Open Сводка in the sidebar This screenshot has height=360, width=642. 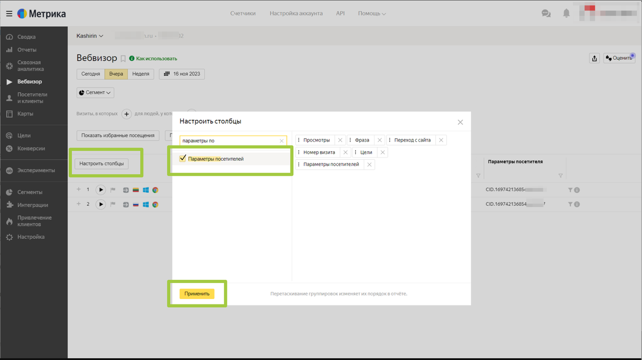[x=26, y=37]
